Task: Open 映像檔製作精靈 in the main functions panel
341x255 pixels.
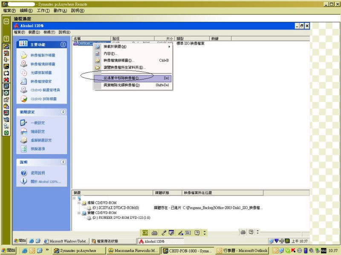Action: tap(43, 55)
